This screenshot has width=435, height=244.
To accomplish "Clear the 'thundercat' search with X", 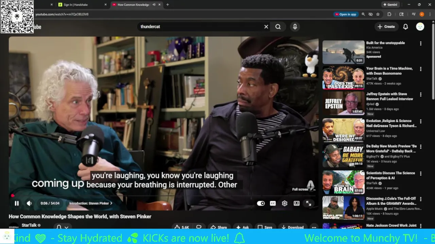I will (266, 26).
